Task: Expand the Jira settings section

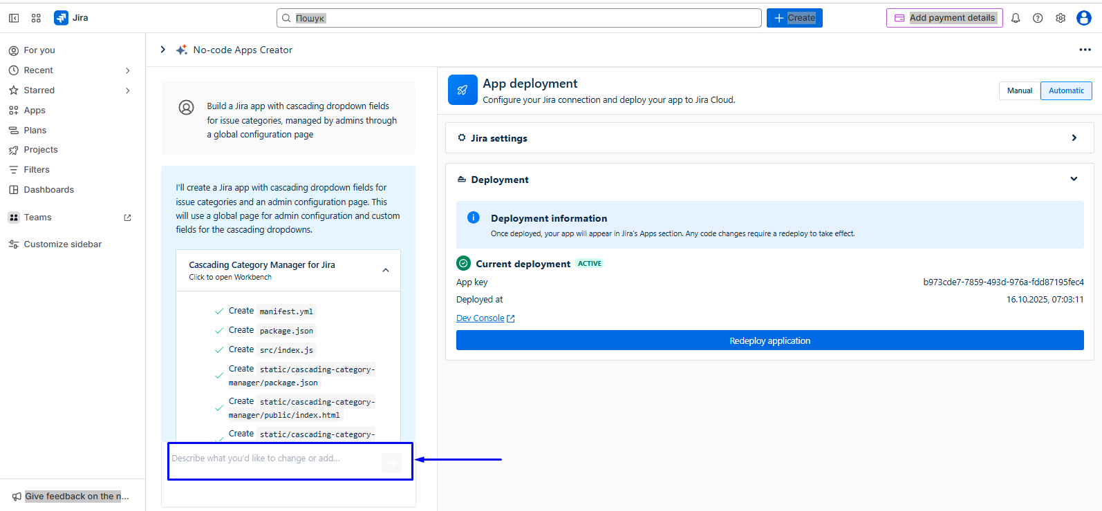Action: [1074, 138]
